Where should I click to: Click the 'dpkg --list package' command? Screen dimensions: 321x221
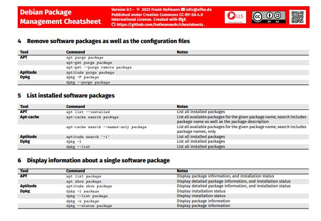click(x=87, y=196)
